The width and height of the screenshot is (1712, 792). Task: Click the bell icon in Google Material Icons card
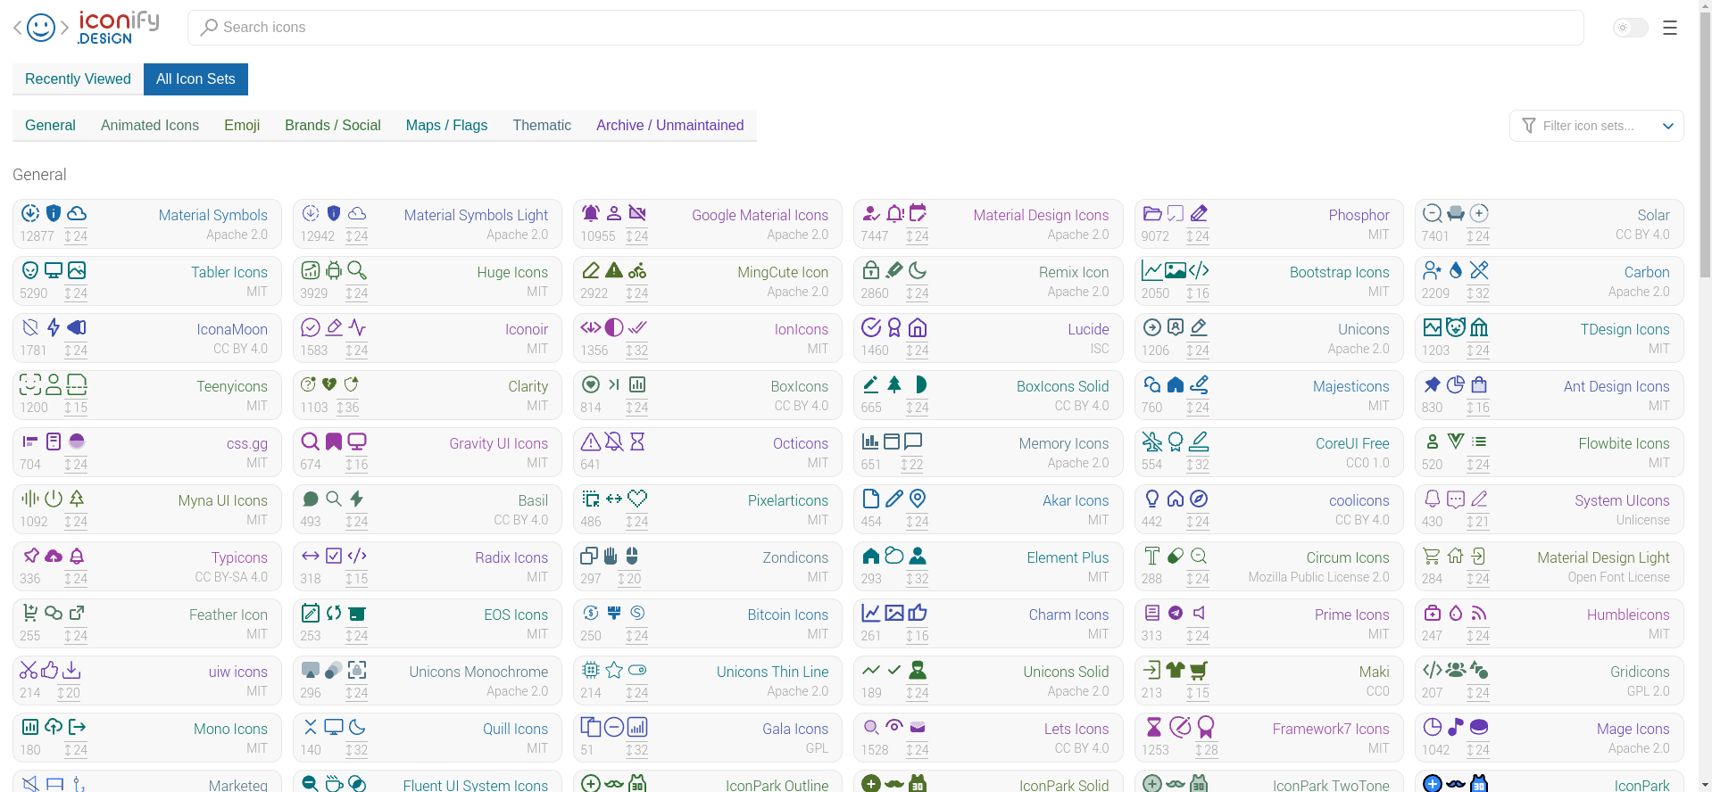[591, 213]
